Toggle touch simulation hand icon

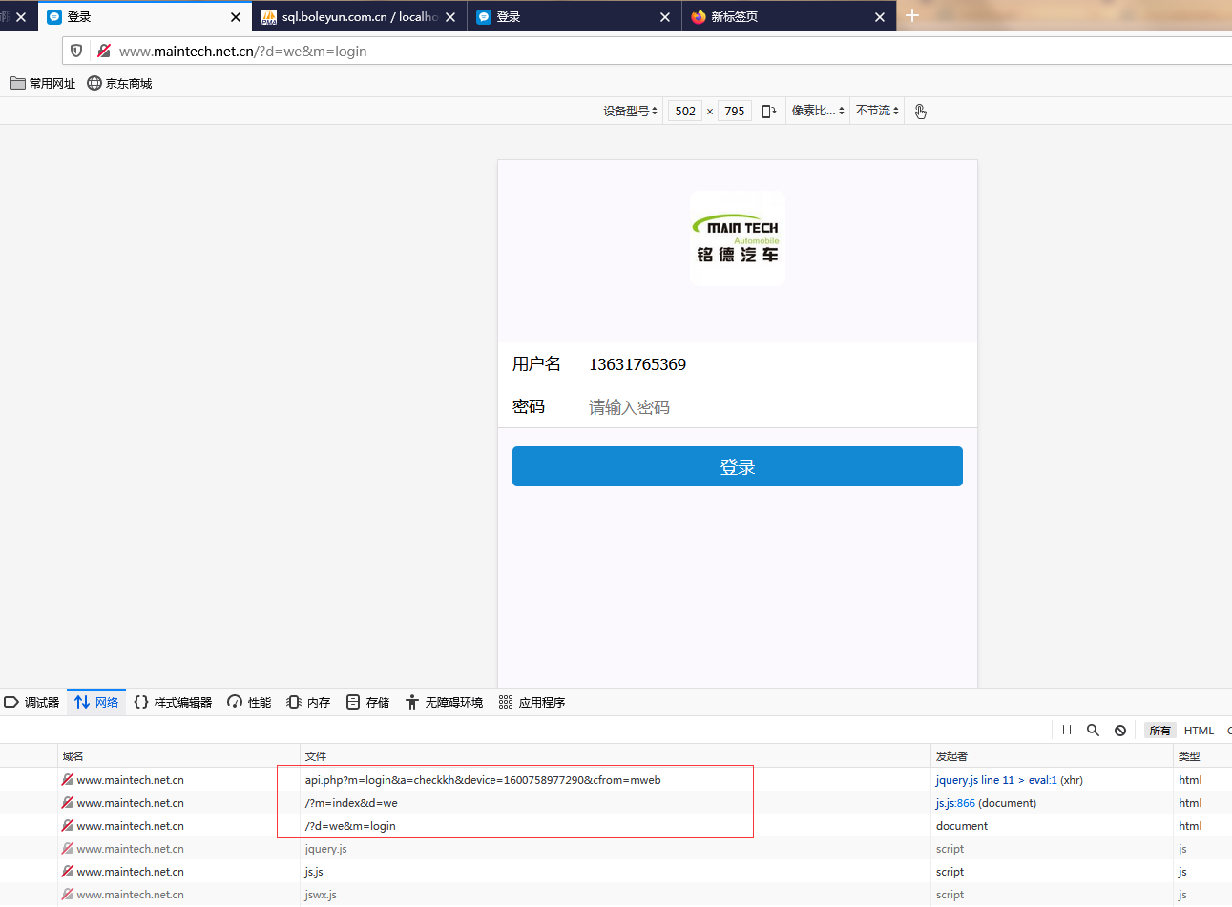pos(920,112)
